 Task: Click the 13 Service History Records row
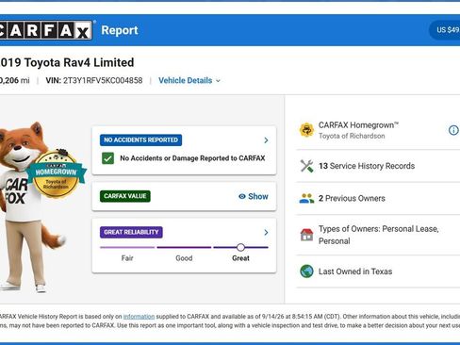(x=378, y=166)
